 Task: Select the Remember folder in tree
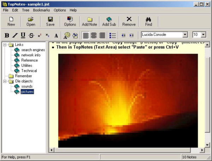(x=23, y=76)
